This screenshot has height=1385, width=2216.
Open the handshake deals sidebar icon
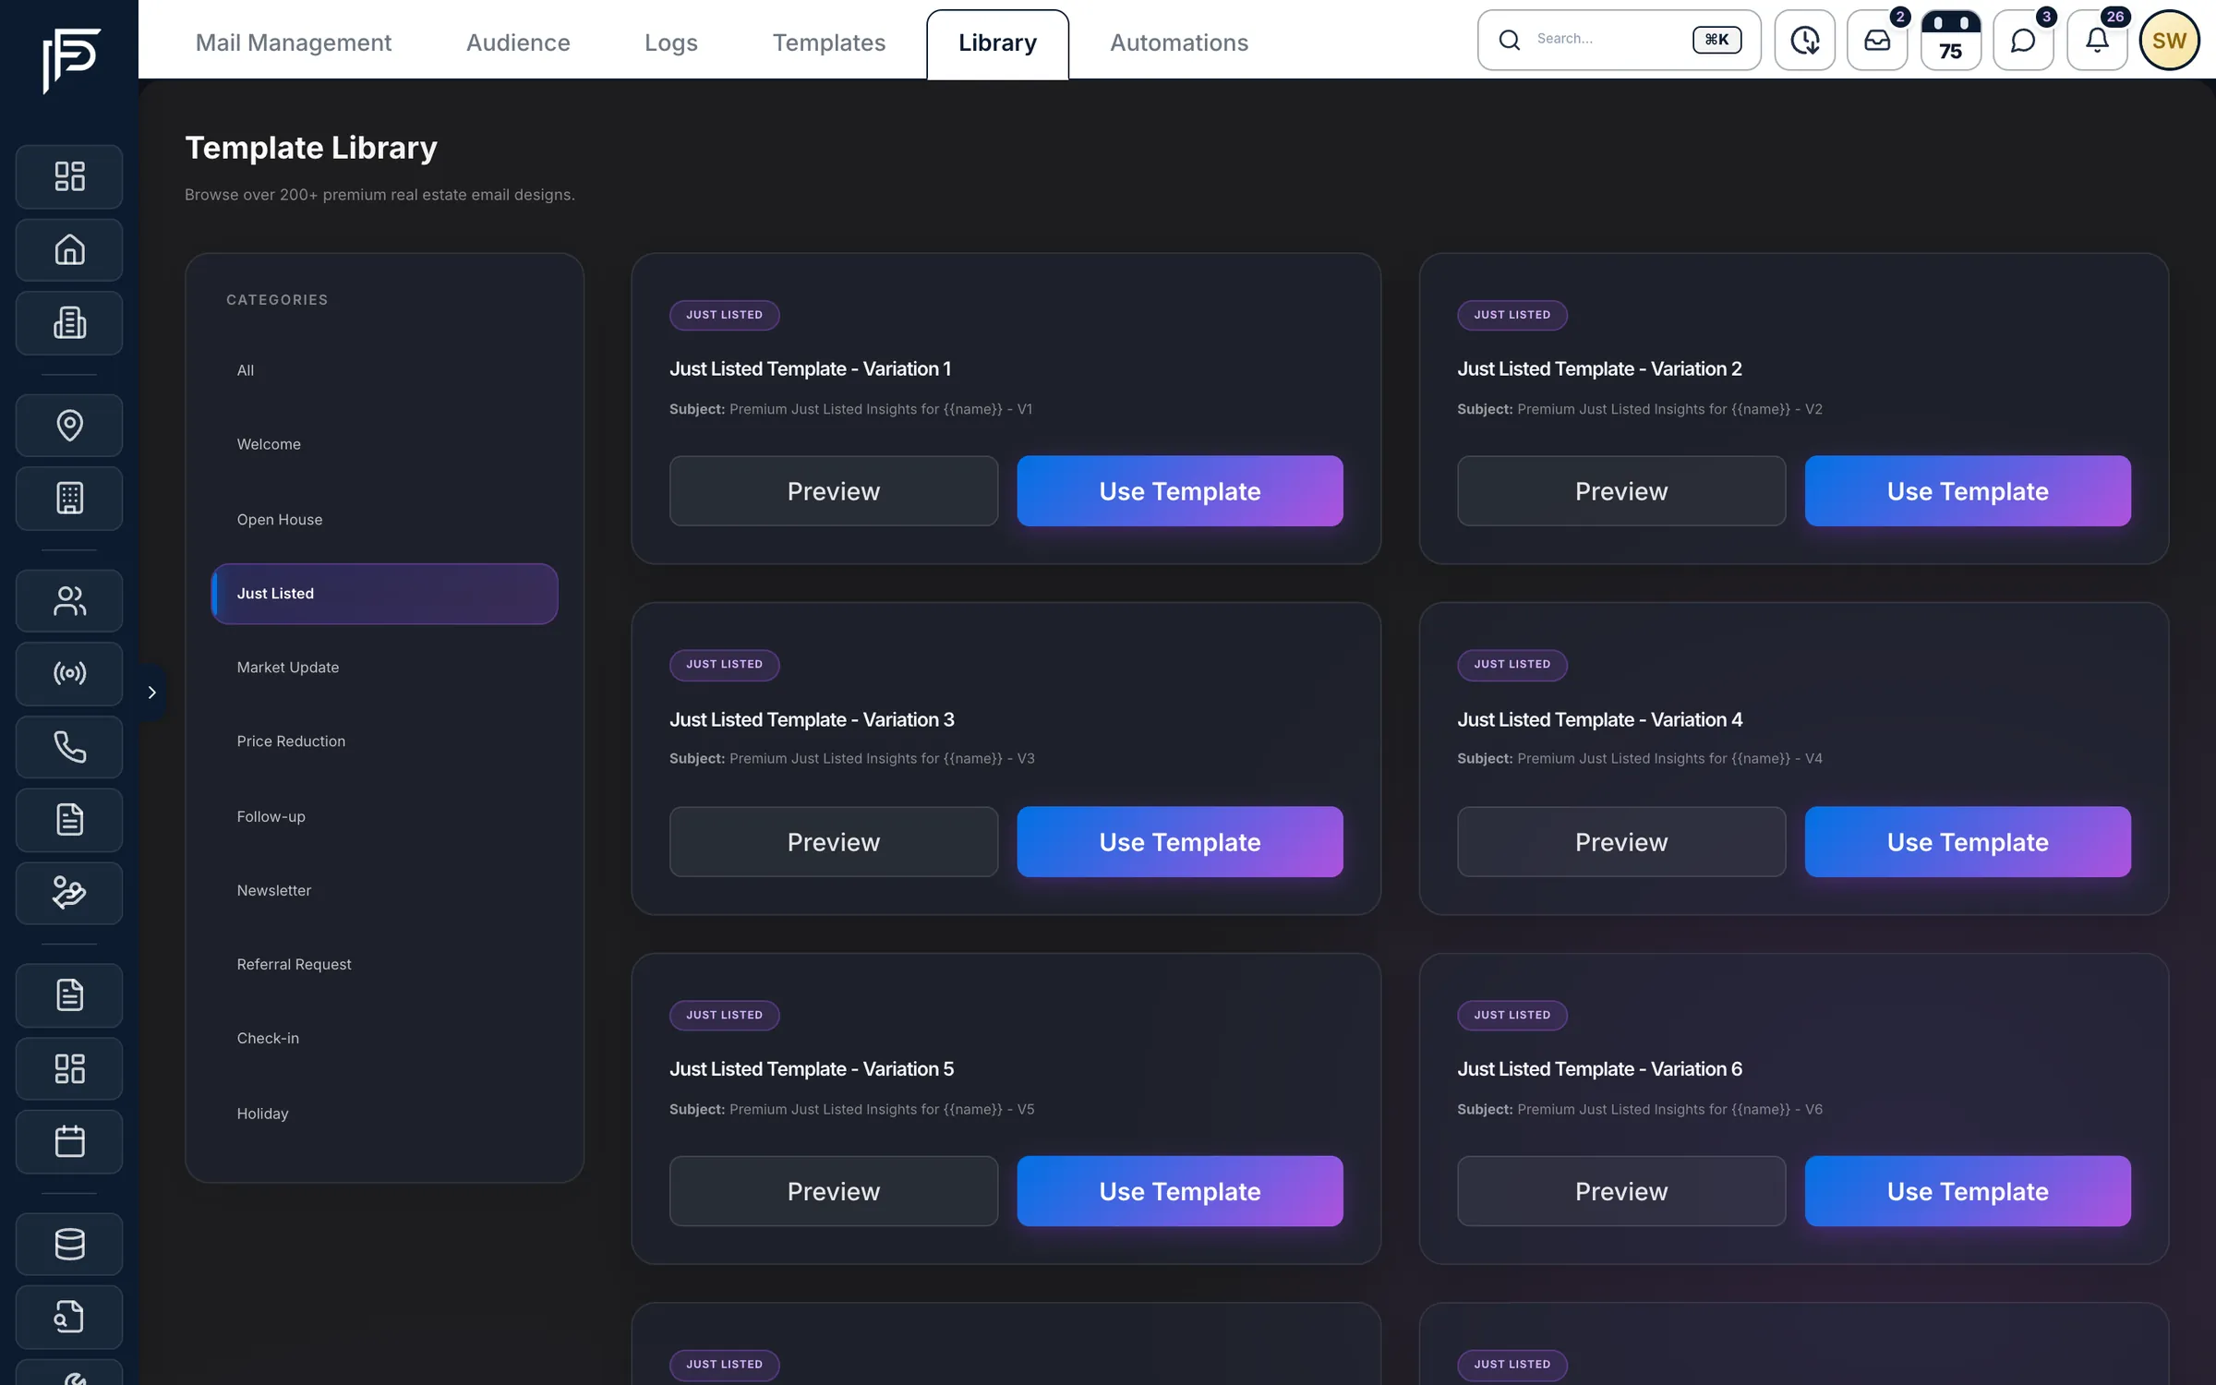[x=69, y=893]
